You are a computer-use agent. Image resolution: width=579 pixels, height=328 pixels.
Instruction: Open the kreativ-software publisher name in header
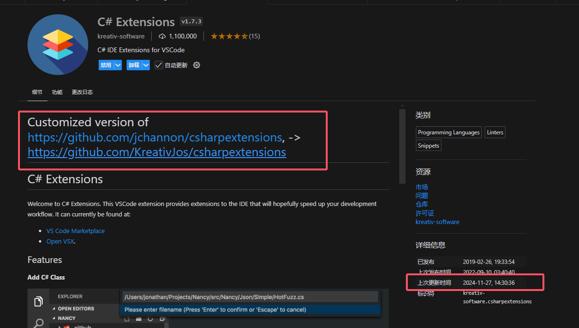[121, 36]
